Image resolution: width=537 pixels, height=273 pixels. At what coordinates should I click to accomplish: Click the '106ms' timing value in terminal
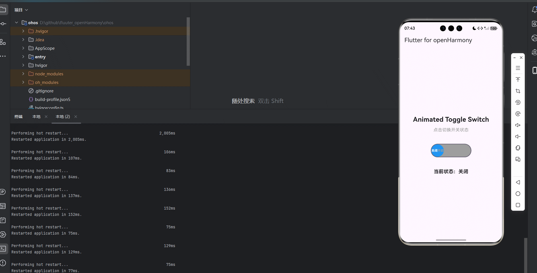(169, 152)
